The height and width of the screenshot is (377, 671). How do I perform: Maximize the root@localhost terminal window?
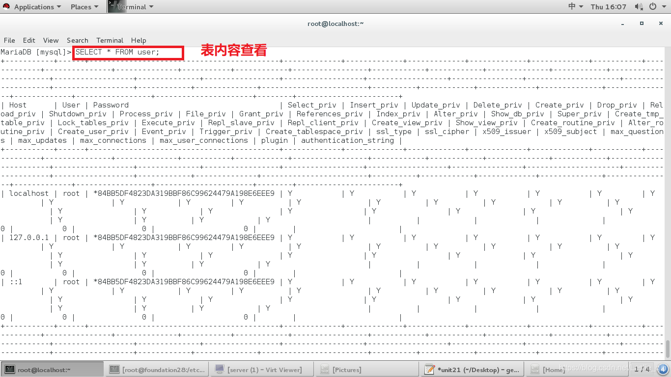642,23
